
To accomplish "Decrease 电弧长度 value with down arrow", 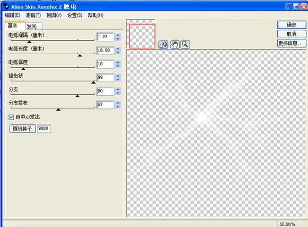I will click(118, 52).
